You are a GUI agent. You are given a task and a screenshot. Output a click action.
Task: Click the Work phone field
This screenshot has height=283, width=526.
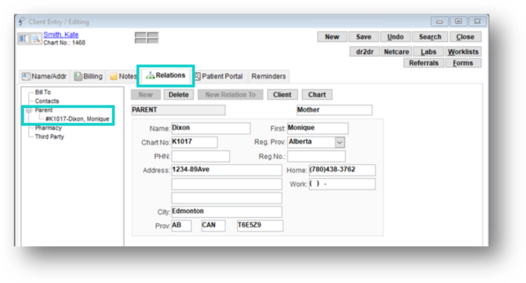click(342, 184)
